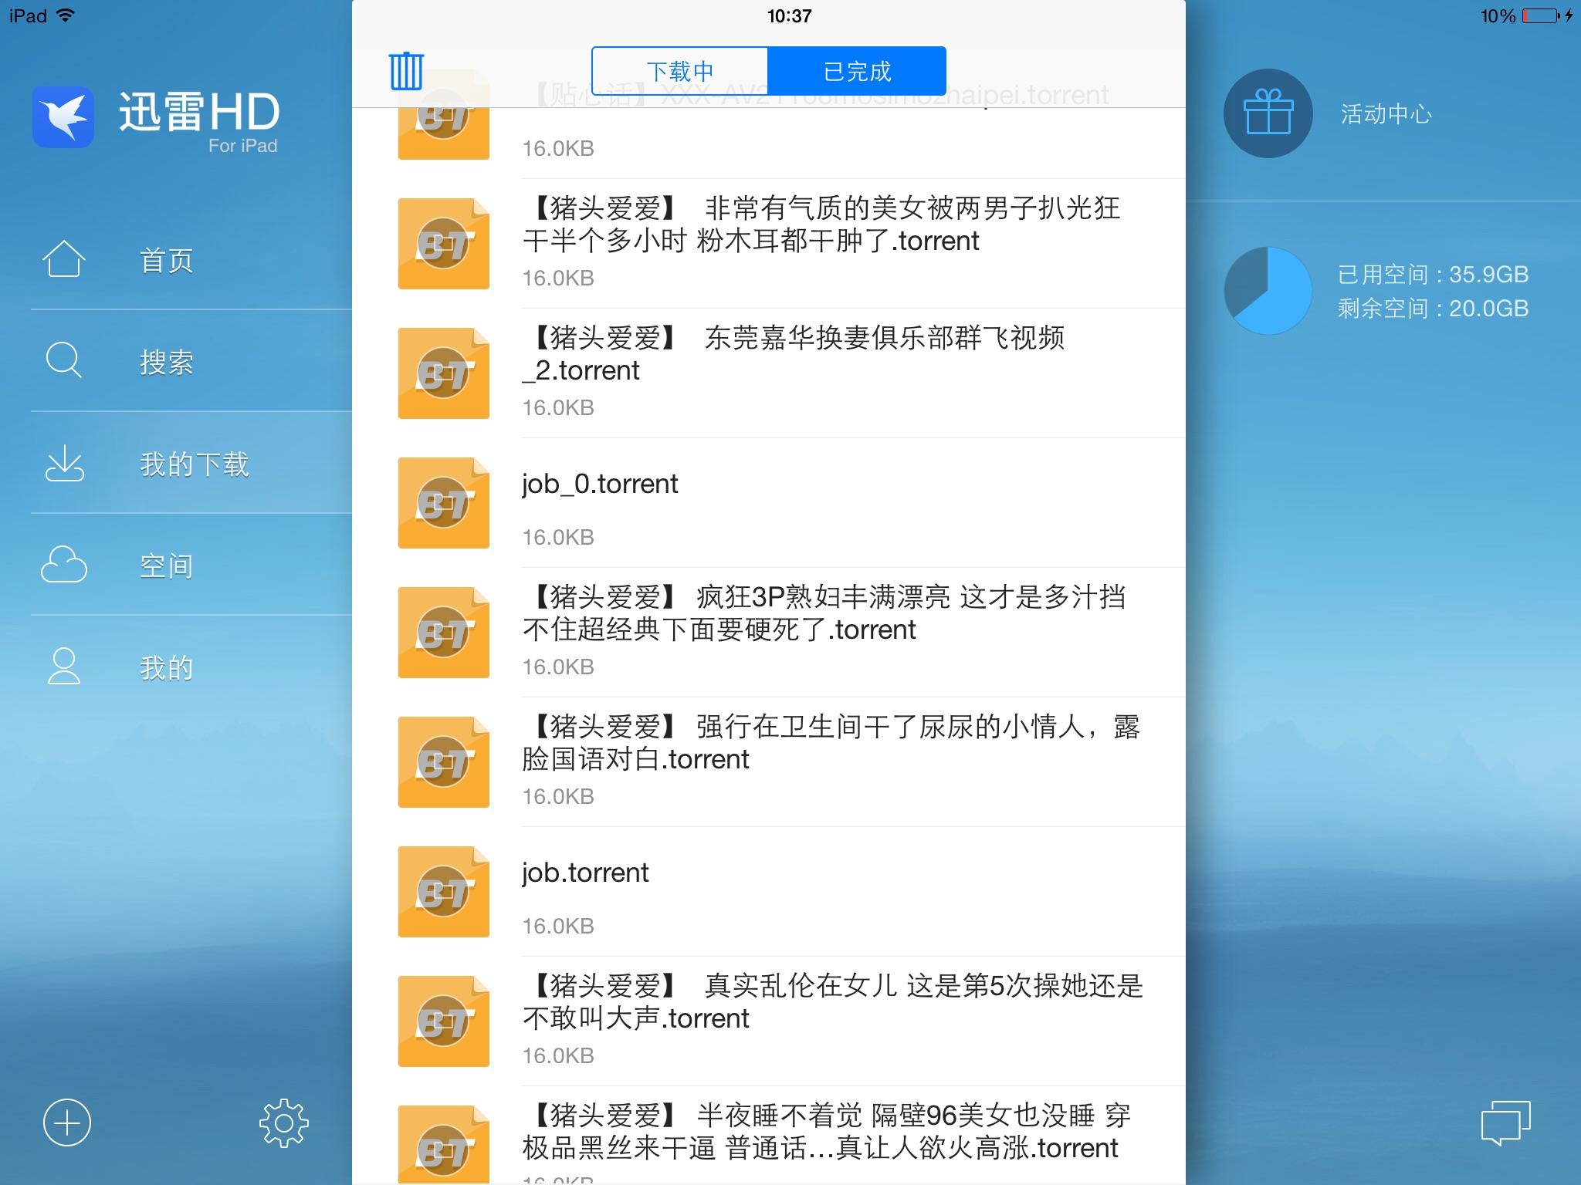Tap the 我的 profile icon

pos(63,667)
